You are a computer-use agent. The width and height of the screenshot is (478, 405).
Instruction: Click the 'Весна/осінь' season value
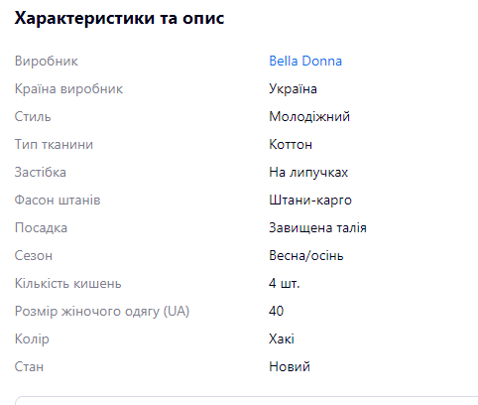pyautogui.click(x=306, y=256)
